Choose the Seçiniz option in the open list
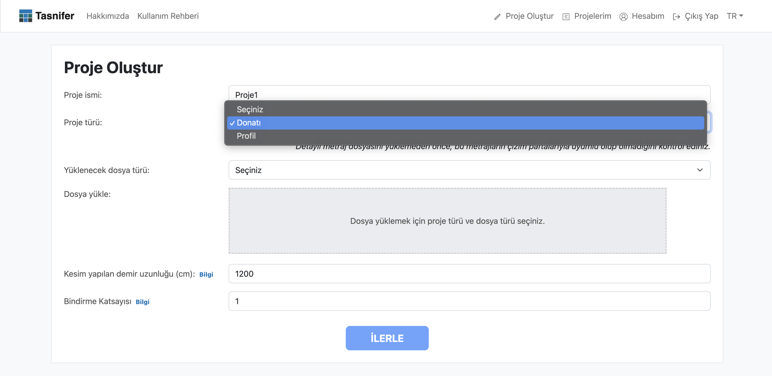This screenshot has width=772, height=376. 465,109
